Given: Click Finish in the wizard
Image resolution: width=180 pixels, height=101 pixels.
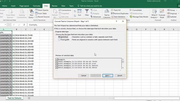Looking at the screenshot, I should pyautogui.click(x=120, y=75).
